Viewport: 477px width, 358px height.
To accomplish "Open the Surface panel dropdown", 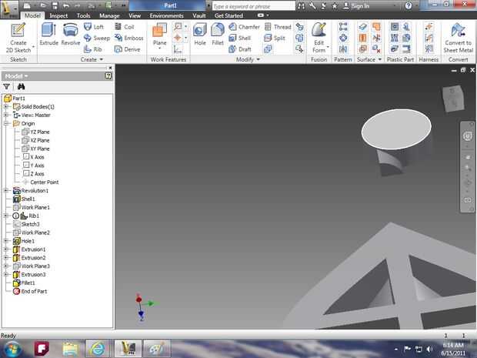I will (369, 59).
